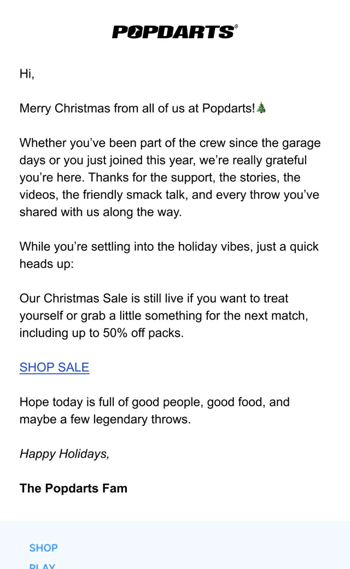350x569 pixels.
Task: Open the SHOP link in the footer
Action: [44, 548]
